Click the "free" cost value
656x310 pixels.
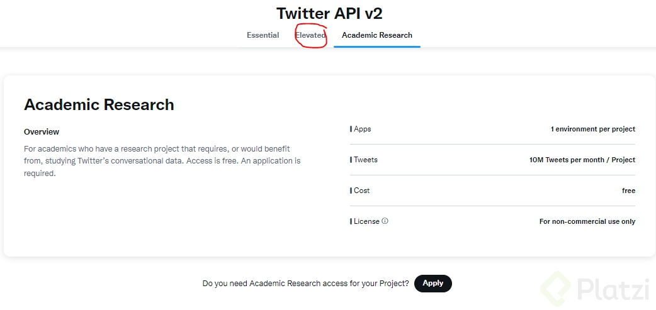[628, 191]
